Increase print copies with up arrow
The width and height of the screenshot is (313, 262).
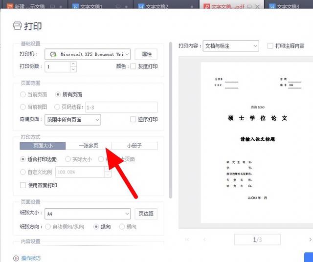73,64
